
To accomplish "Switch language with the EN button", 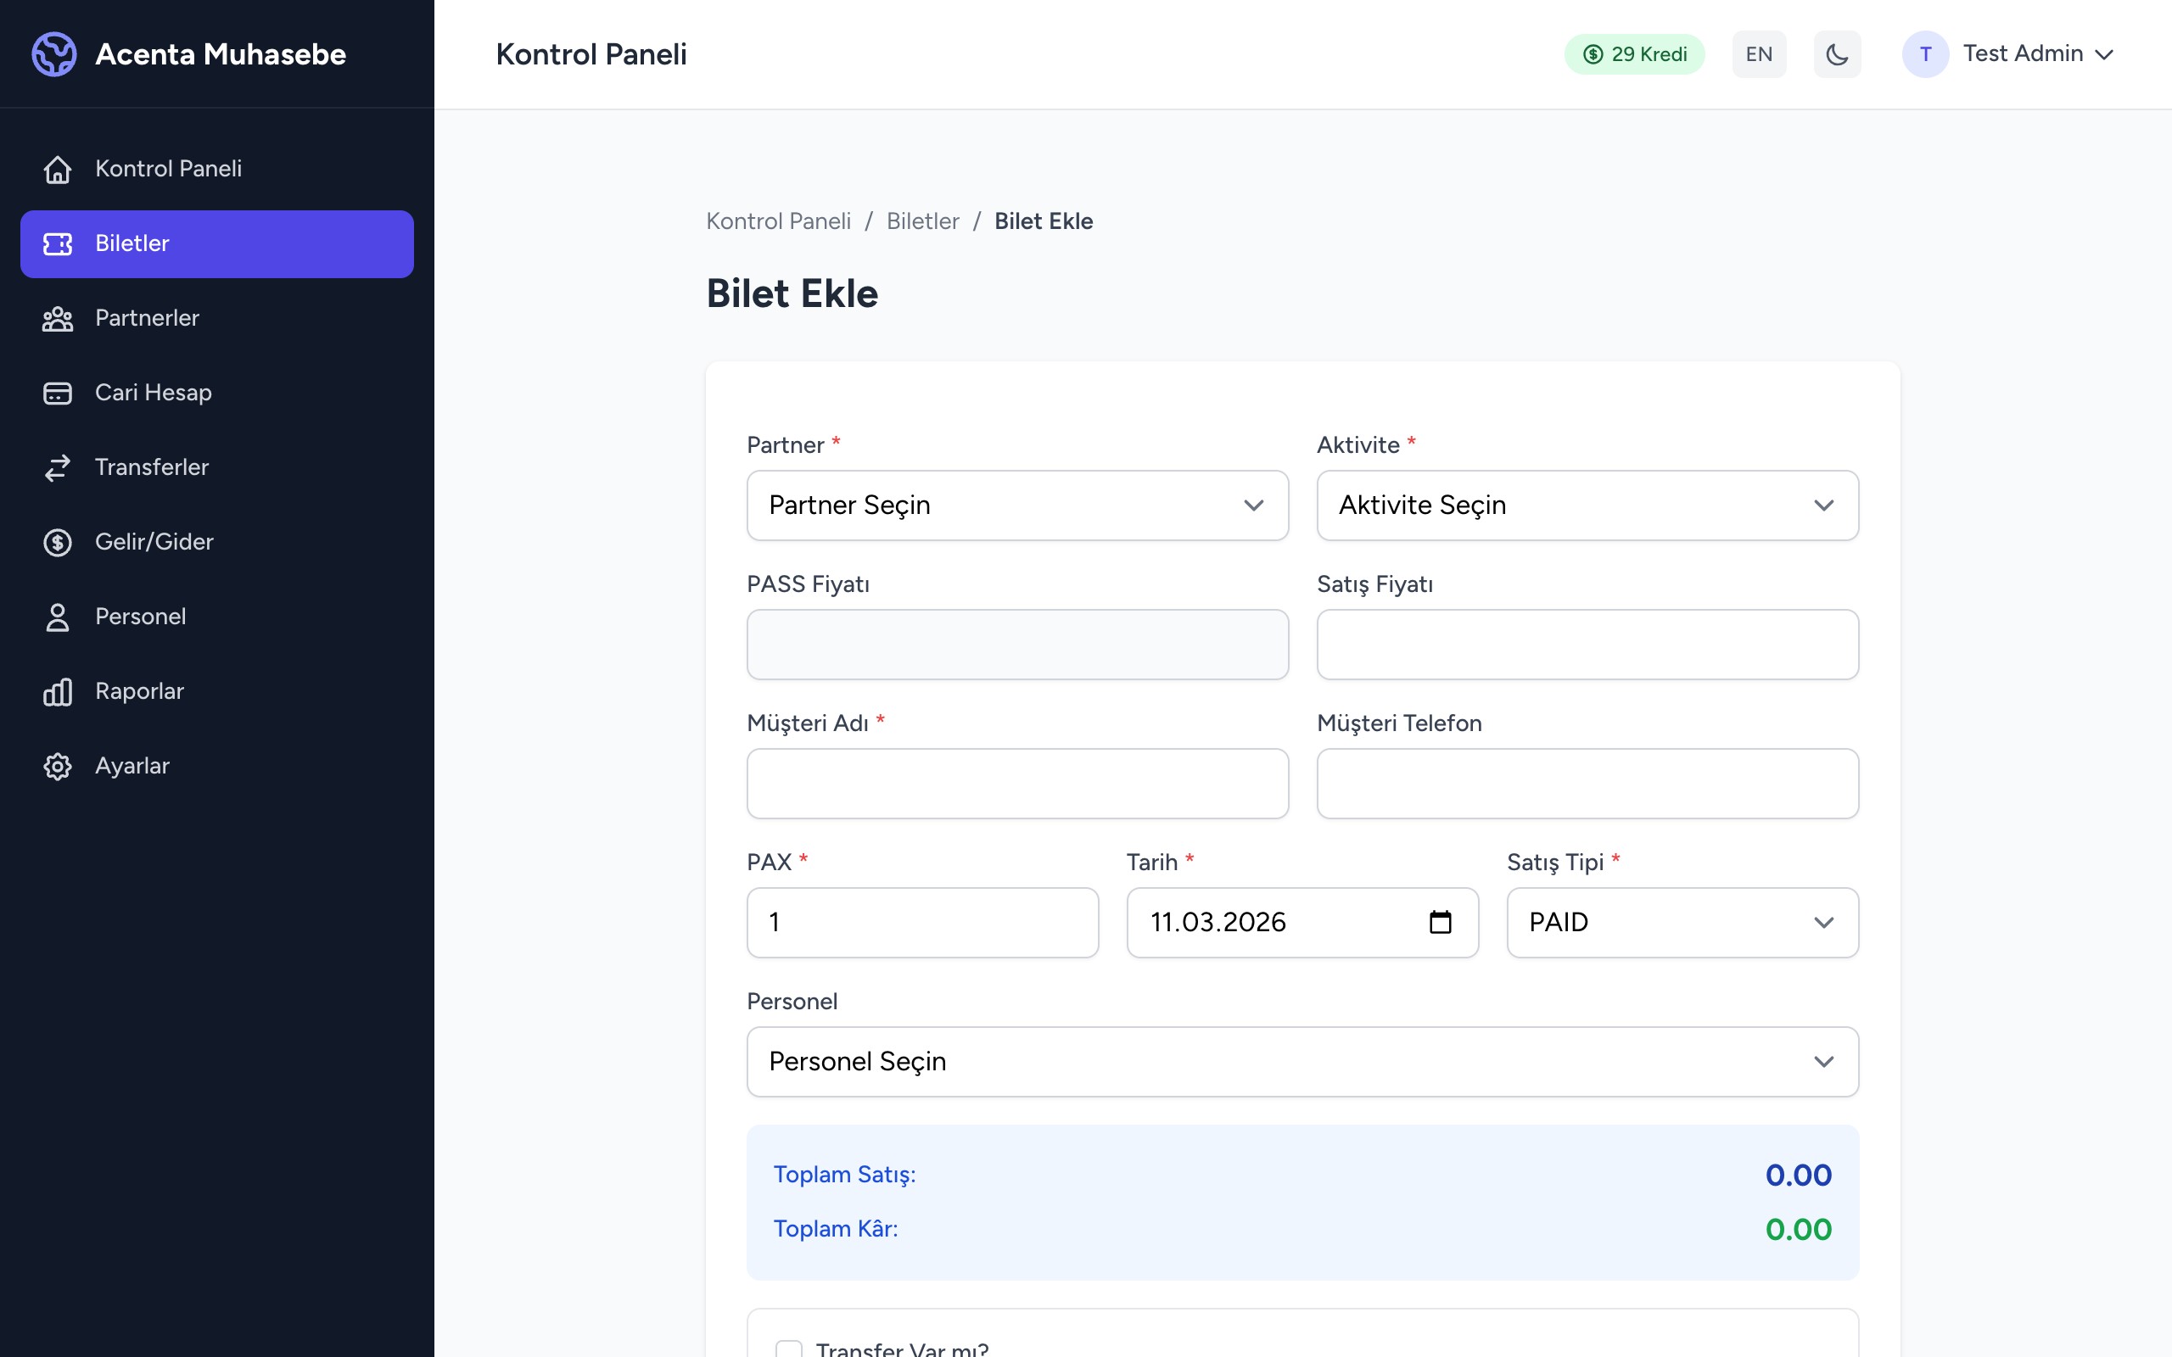I will [x=1758, y=53].
